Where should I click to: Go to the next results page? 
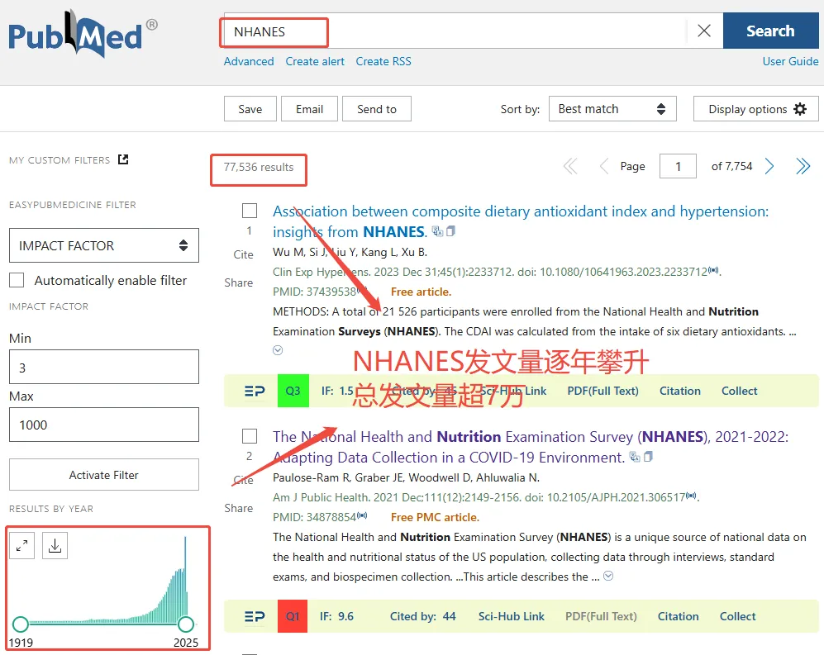coord(769,167)
